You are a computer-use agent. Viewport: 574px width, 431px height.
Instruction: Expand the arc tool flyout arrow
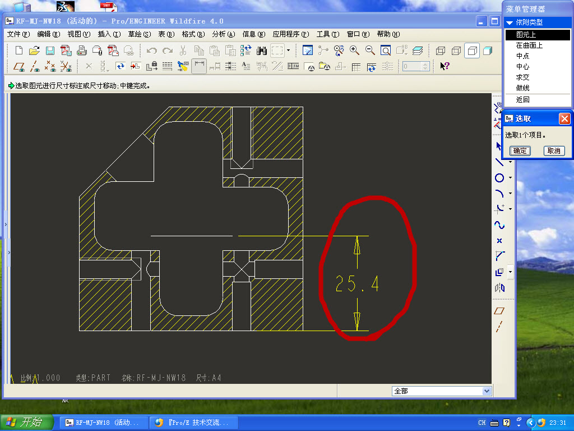pyautogui.click(x=510, y=194)
